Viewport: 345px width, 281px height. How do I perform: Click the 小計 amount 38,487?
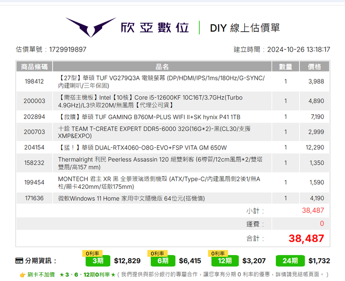coord(313,210)
